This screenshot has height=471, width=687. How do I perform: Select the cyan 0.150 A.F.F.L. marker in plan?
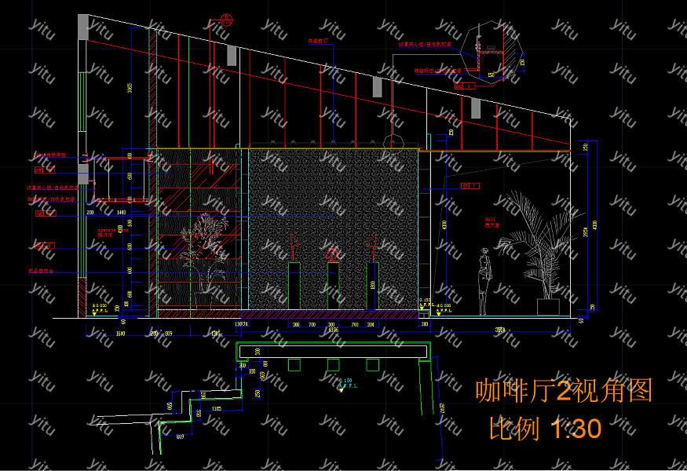click(348, 384)
